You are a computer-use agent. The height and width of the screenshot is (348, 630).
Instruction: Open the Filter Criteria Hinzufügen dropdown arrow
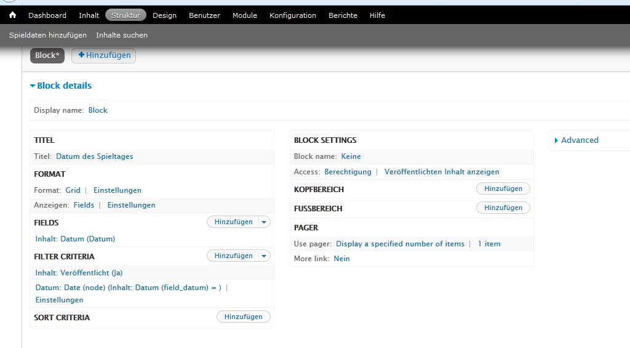tap(264, 256)
